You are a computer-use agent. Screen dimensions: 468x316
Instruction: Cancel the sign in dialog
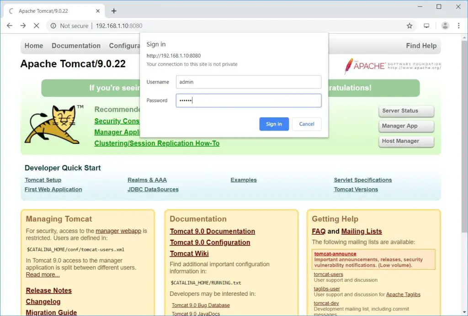pyautogui.click(x=307, y=124)
